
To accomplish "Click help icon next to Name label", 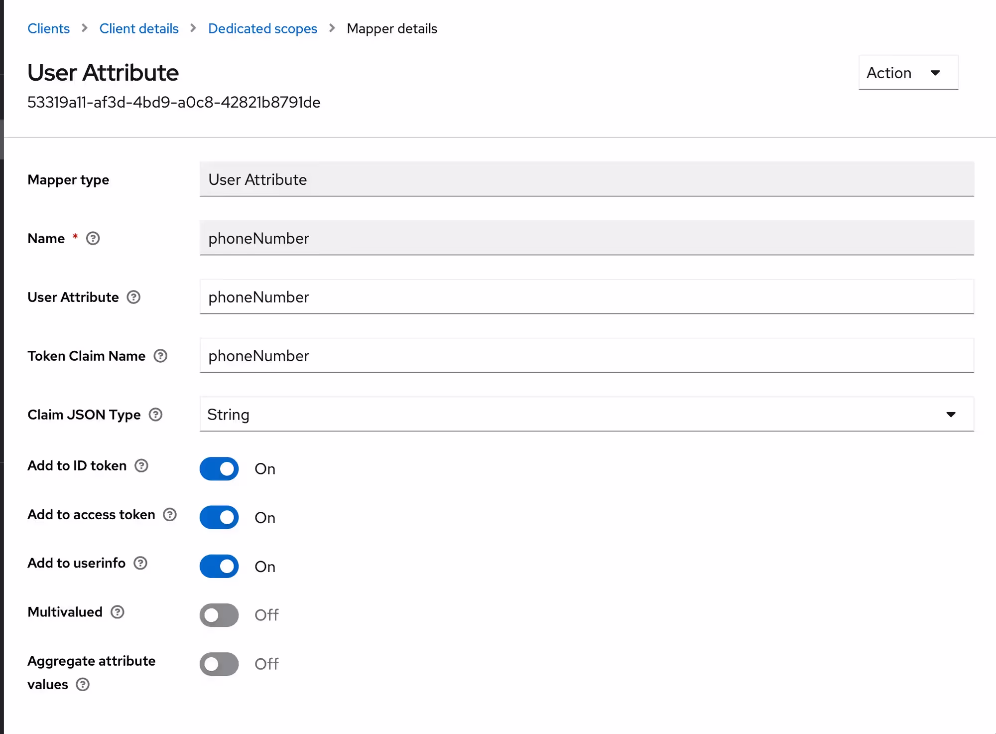I will tap(93, 239).
